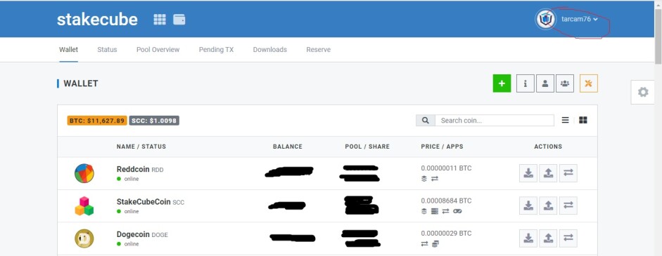Open the Reserve tab

point(318,50)
